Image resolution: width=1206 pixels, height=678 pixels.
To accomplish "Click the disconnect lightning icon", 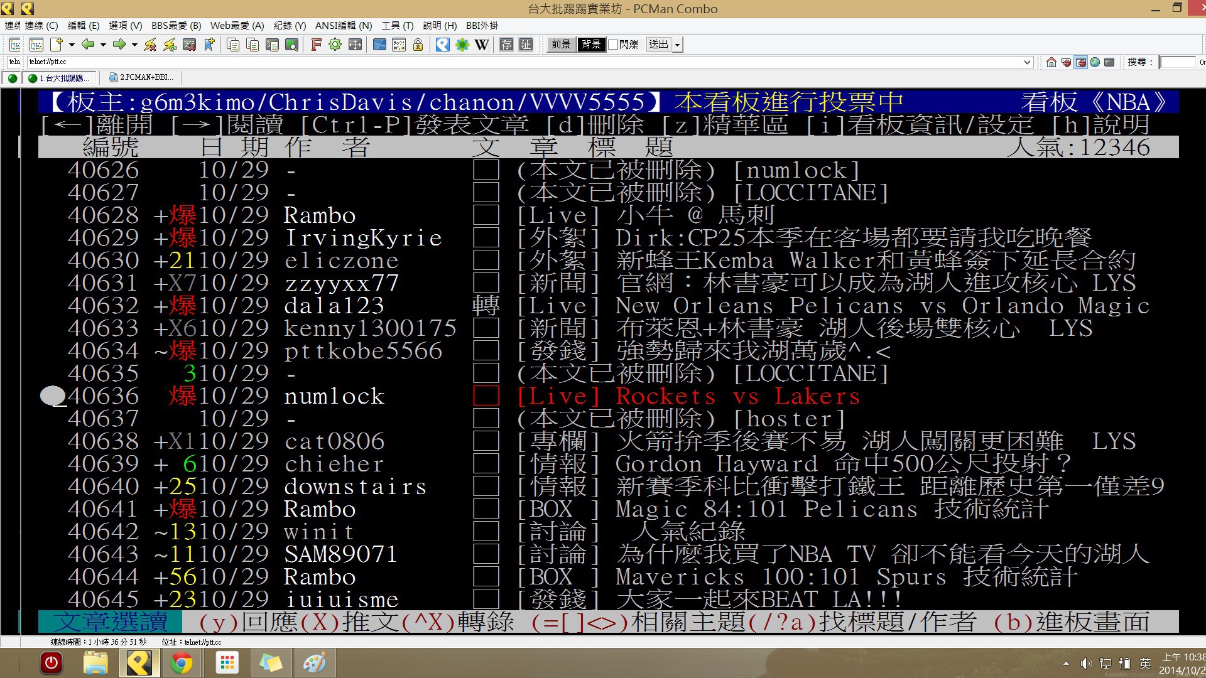I will (x=150, y=45).
